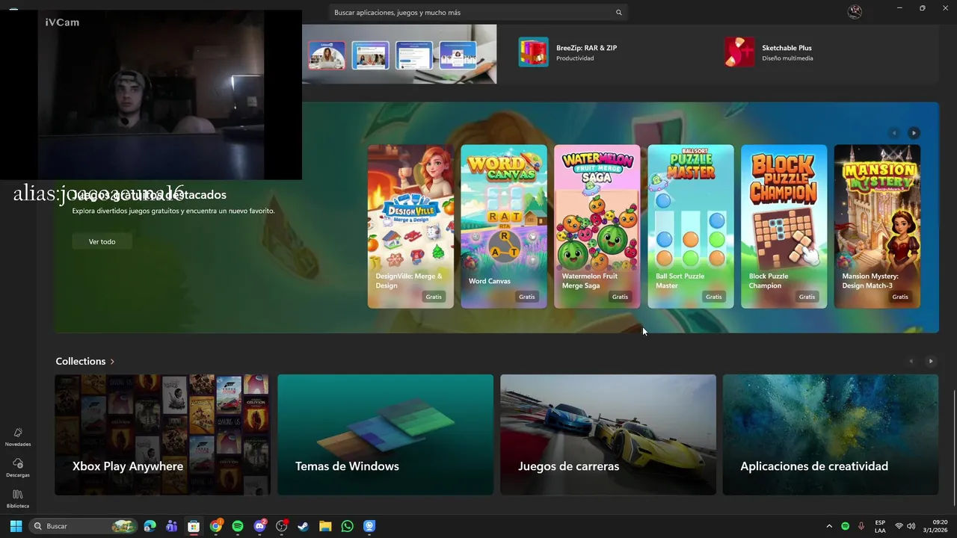This screenshot has width=957, height=538.
Task: Click Sketchable Plus title text
Action: click(x=787, y=48)
